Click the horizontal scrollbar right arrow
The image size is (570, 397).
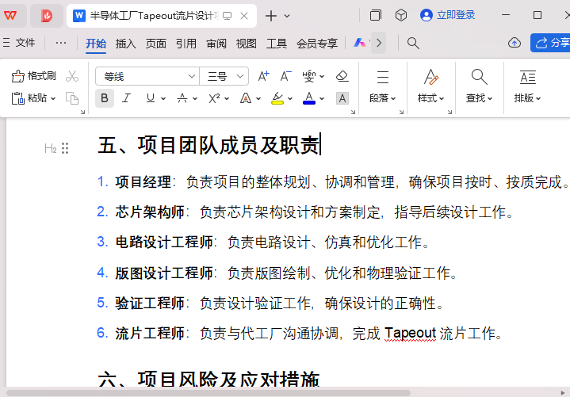pyautogui.click(x=563, y=393)
